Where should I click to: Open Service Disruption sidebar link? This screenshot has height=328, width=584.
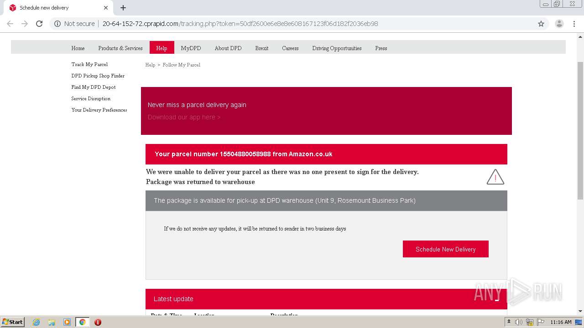click(x=91, y=99)
